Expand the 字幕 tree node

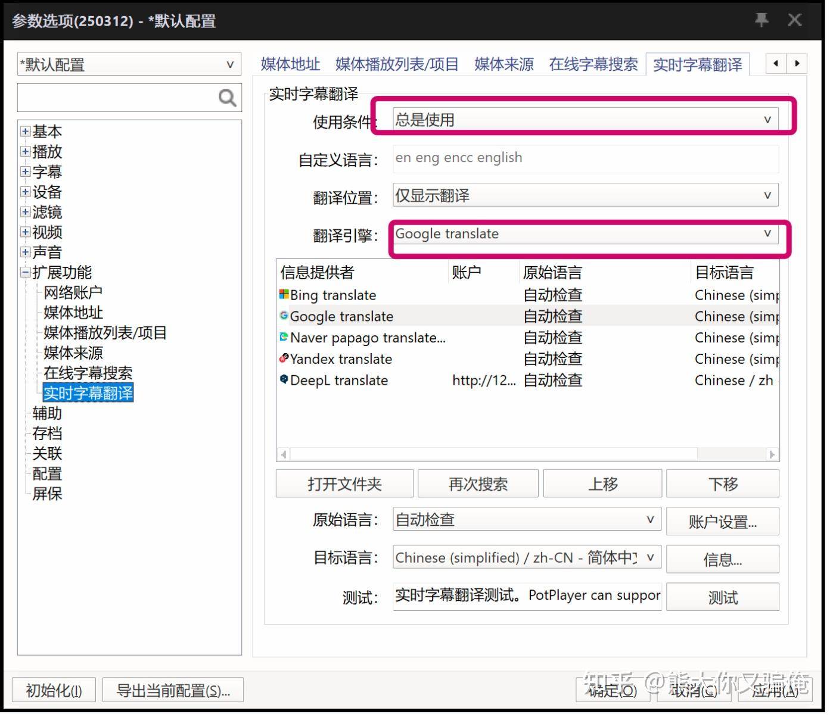[x=26, y=173]
